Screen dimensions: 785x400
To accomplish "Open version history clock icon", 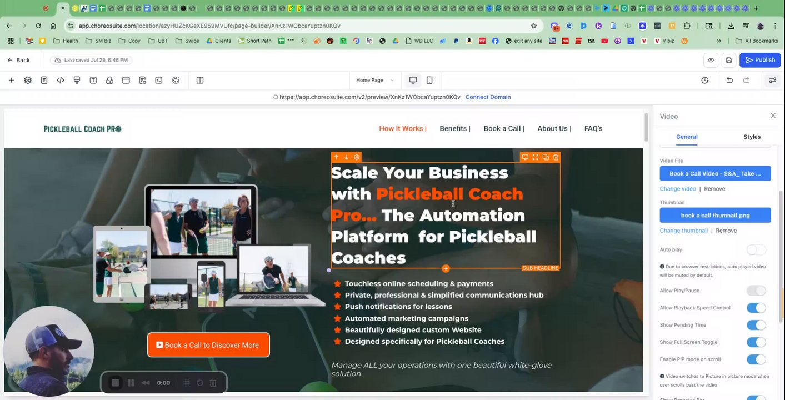I will tap(705, 81).
